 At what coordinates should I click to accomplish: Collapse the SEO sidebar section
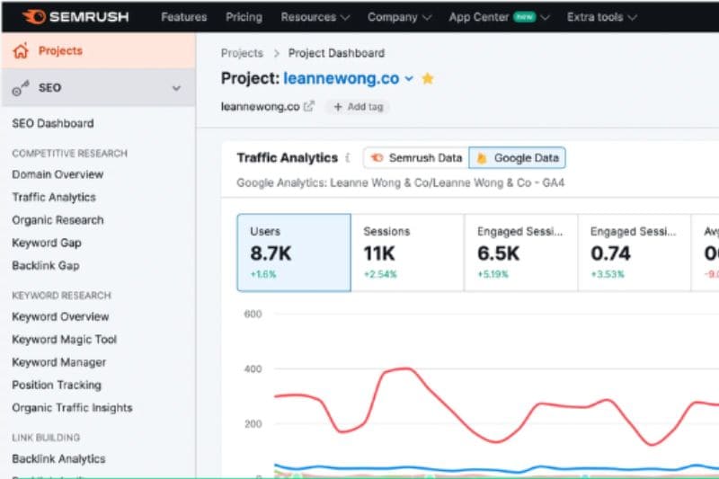click(176, 88)
